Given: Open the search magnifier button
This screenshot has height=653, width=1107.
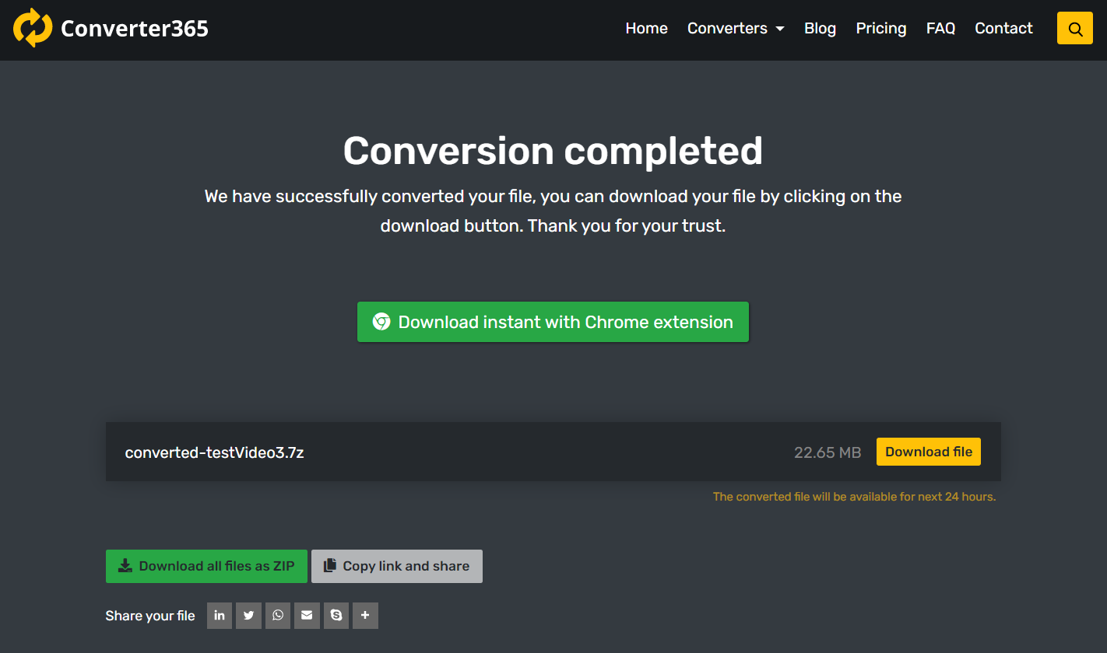Looking at the screenshot, I should [x=1075, y=29].
